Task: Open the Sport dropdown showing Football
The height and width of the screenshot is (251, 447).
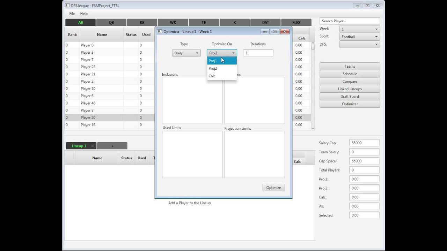Action: click(x=359, y=37)
